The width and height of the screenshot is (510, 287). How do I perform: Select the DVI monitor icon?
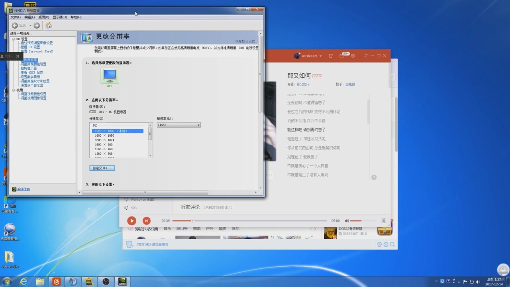110,76
